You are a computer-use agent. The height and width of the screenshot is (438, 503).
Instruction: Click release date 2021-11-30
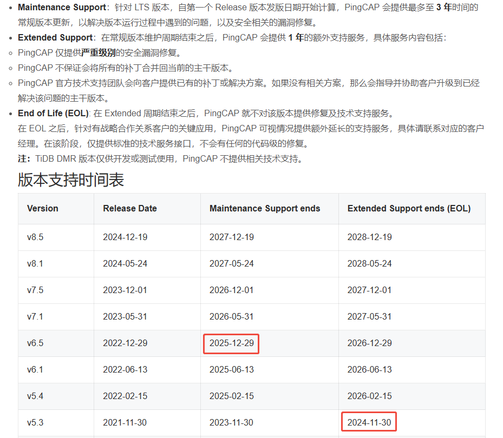point(125,423)
